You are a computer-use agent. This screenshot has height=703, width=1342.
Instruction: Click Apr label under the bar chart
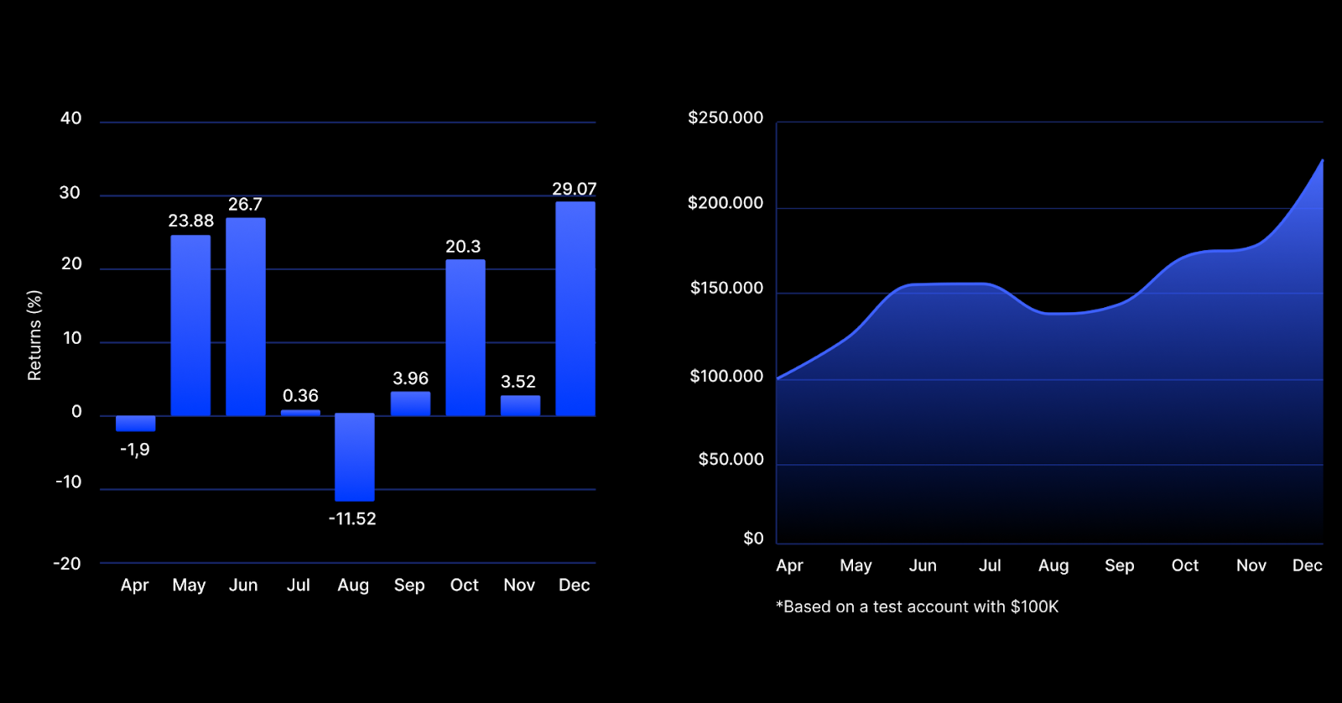point(134,585)
